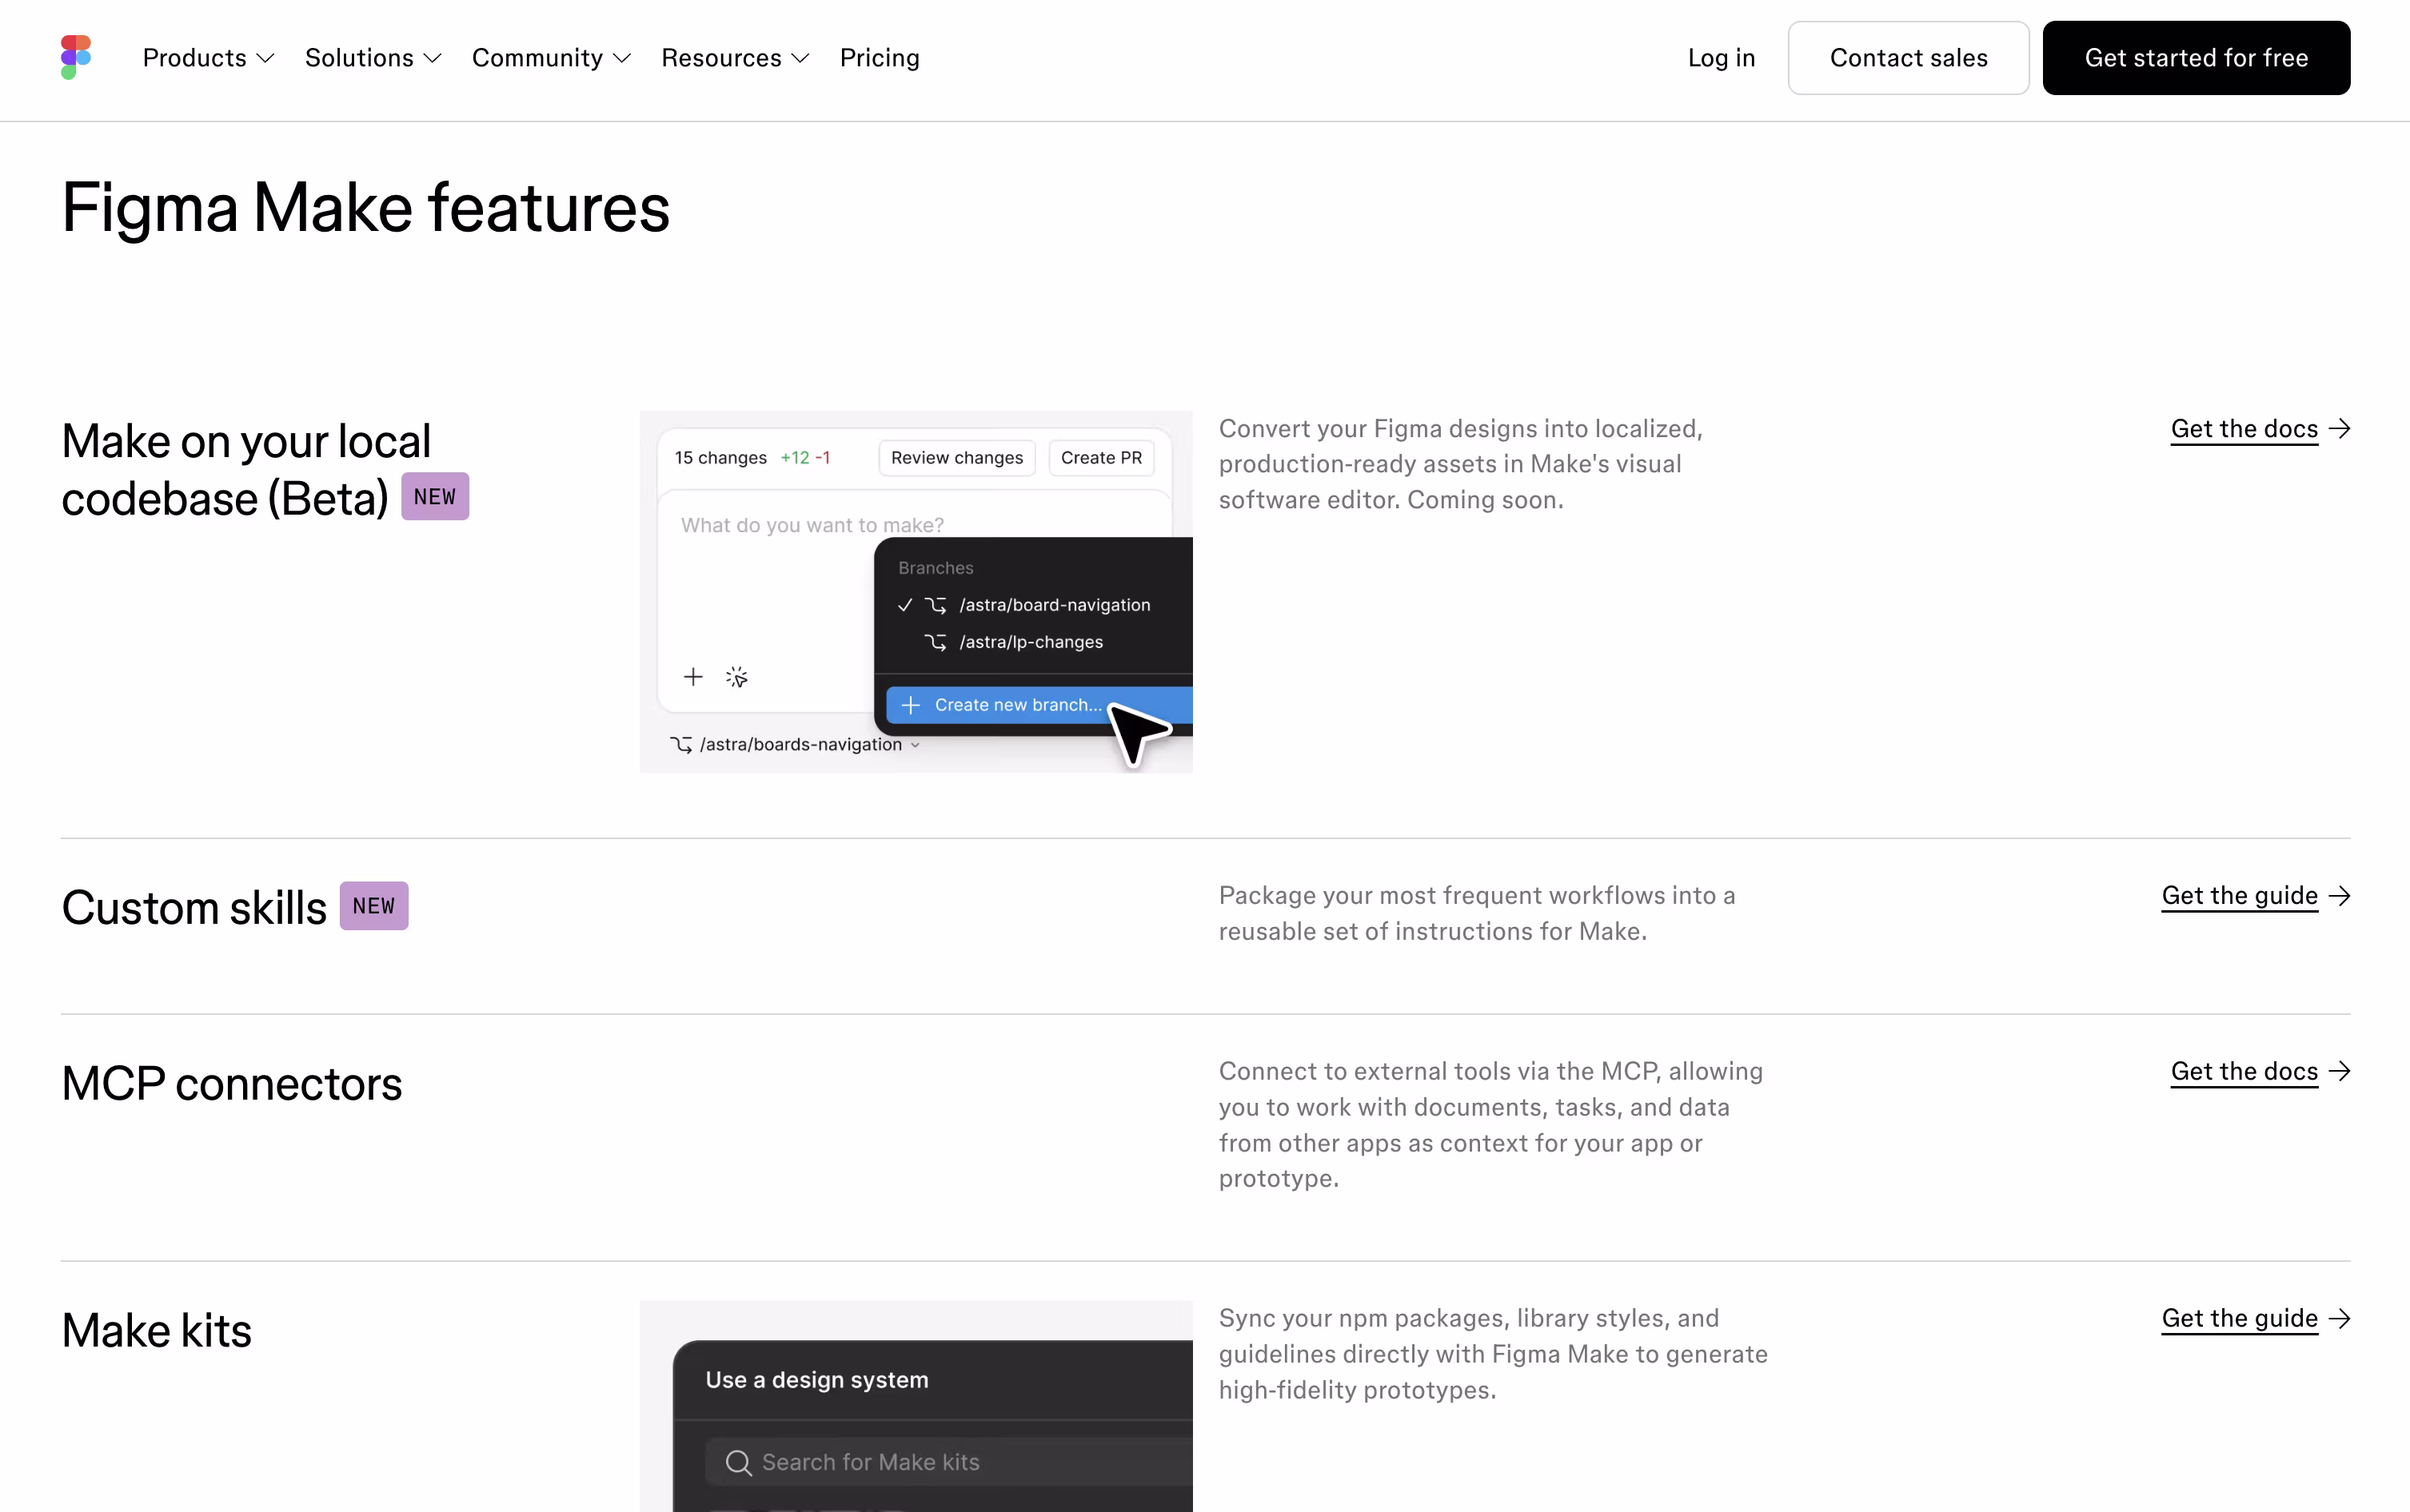This screenshot has height=1512, width=2410.
Task: Click the Custom skills heading
Action: pyautogui.click(x=194, y=908)
